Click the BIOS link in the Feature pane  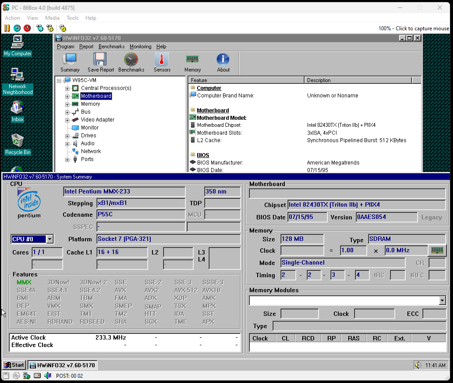(x=203, y=155)
